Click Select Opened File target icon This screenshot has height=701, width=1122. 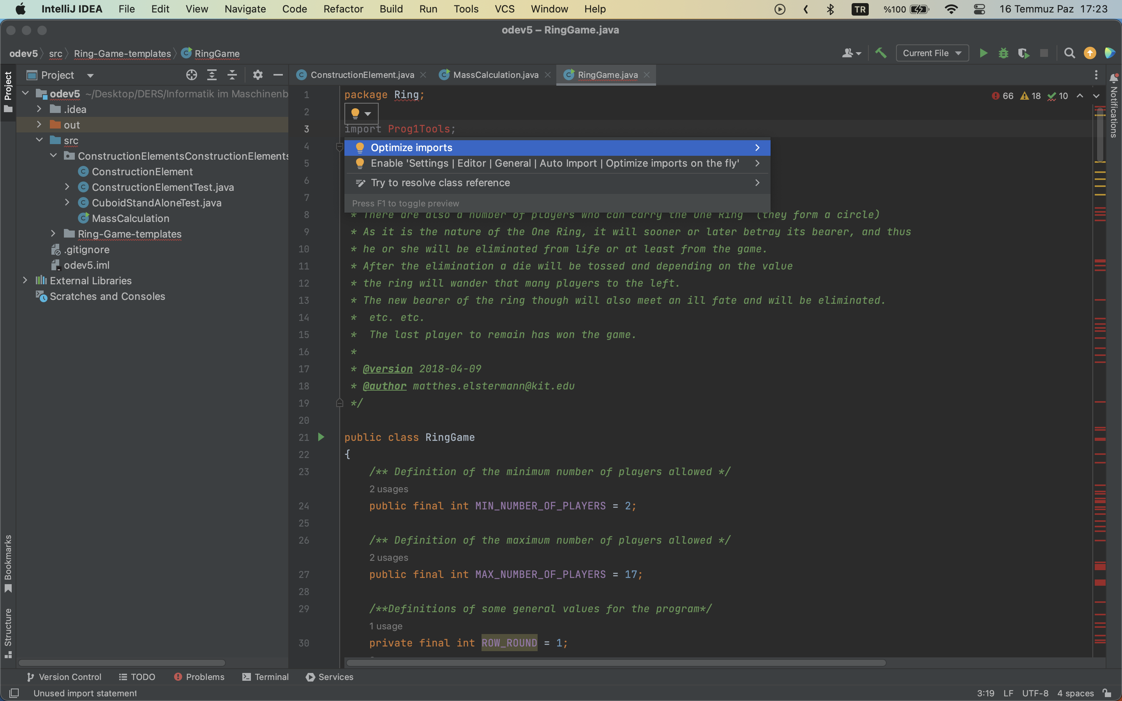click(192, 75)
